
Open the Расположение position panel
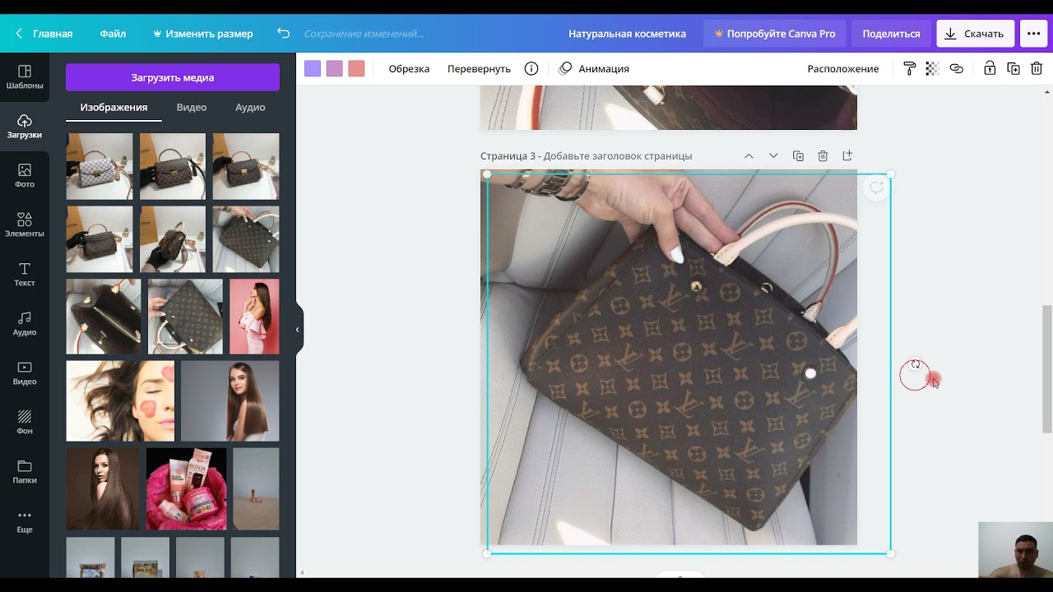pyautogui.click(x=843, y=68)
